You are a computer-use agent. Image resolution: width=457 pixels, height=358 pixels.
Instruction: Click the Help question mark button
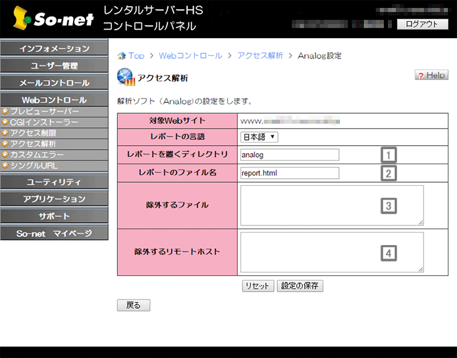[x=431, y=76]
